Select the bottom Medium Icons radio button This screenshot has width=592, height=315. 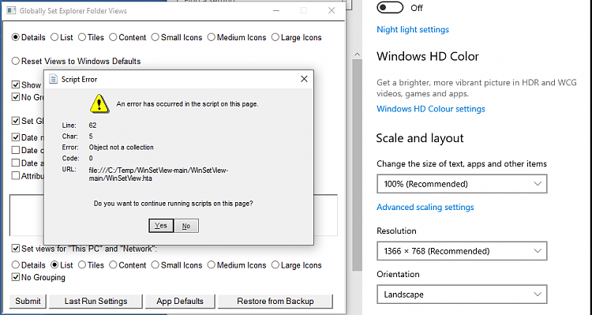(211, 265)
